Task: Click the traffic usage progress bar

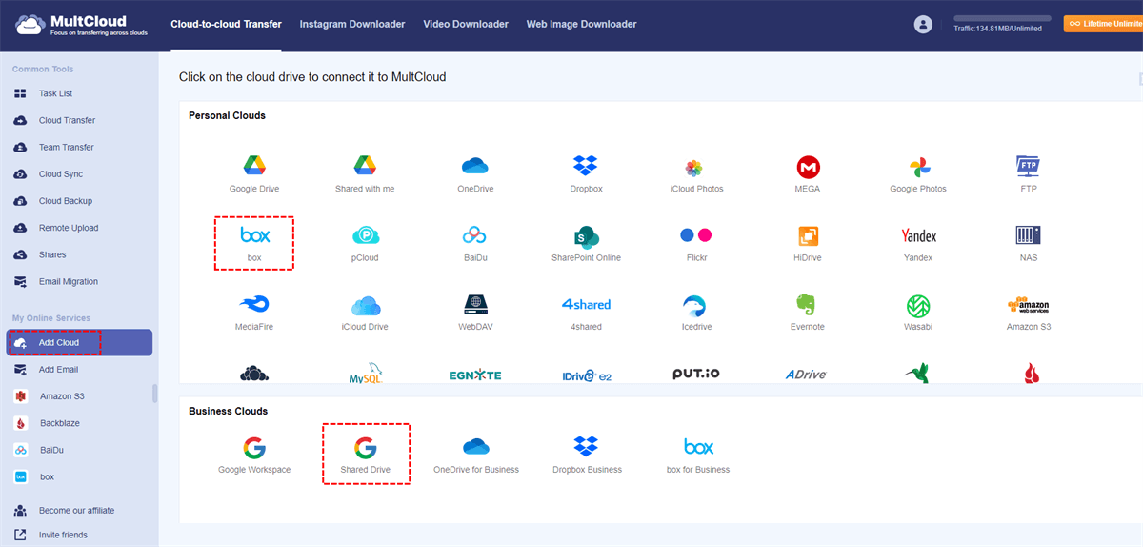Action: (1002, 18)
